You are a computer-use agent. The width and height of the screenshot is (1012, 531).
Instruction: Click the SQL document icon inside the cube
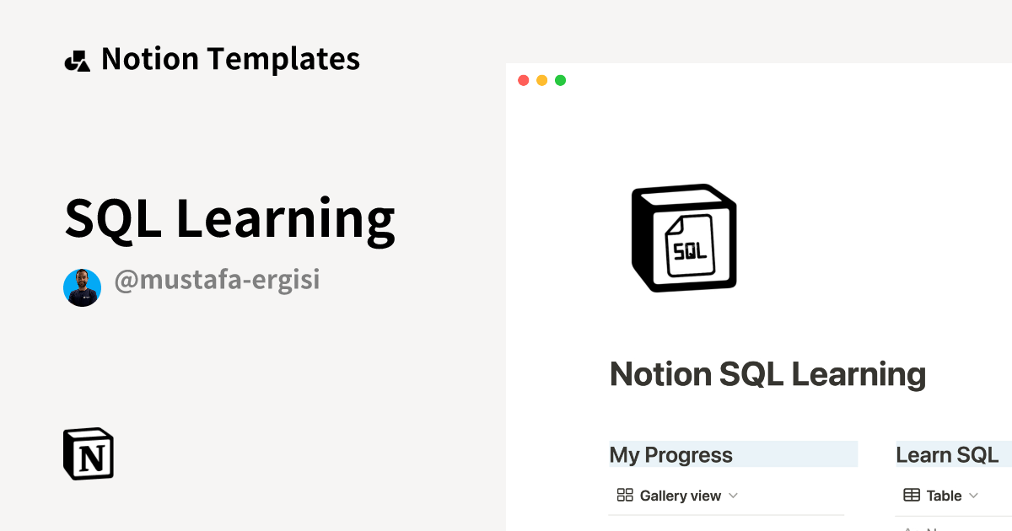coord(689,249)
